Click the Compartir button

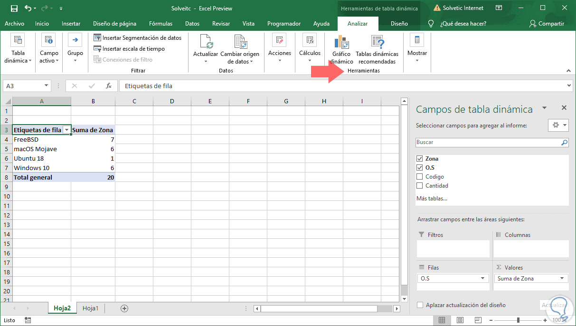click(x=547, y=24)
